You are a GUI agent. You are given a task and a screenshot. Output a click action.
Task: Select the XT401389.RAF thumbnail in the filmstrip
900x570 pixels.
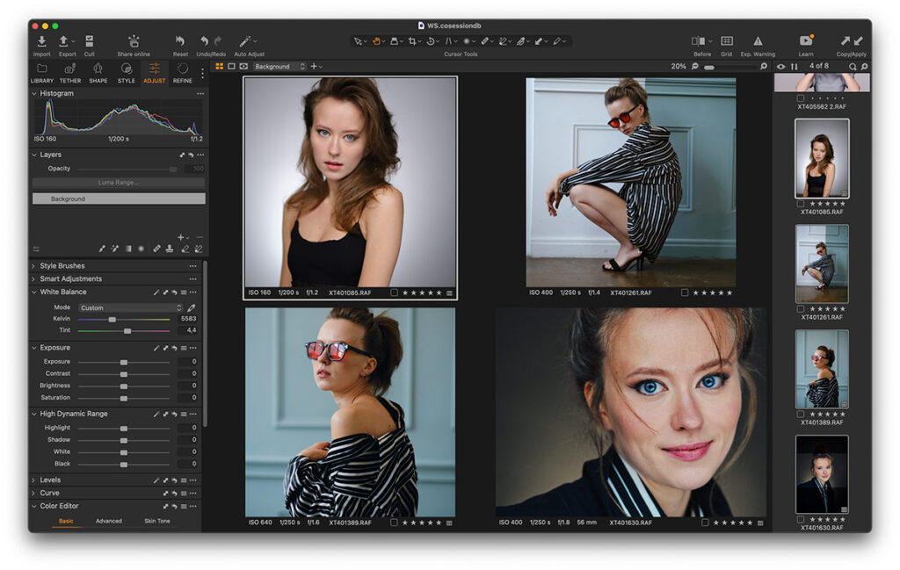822,368
